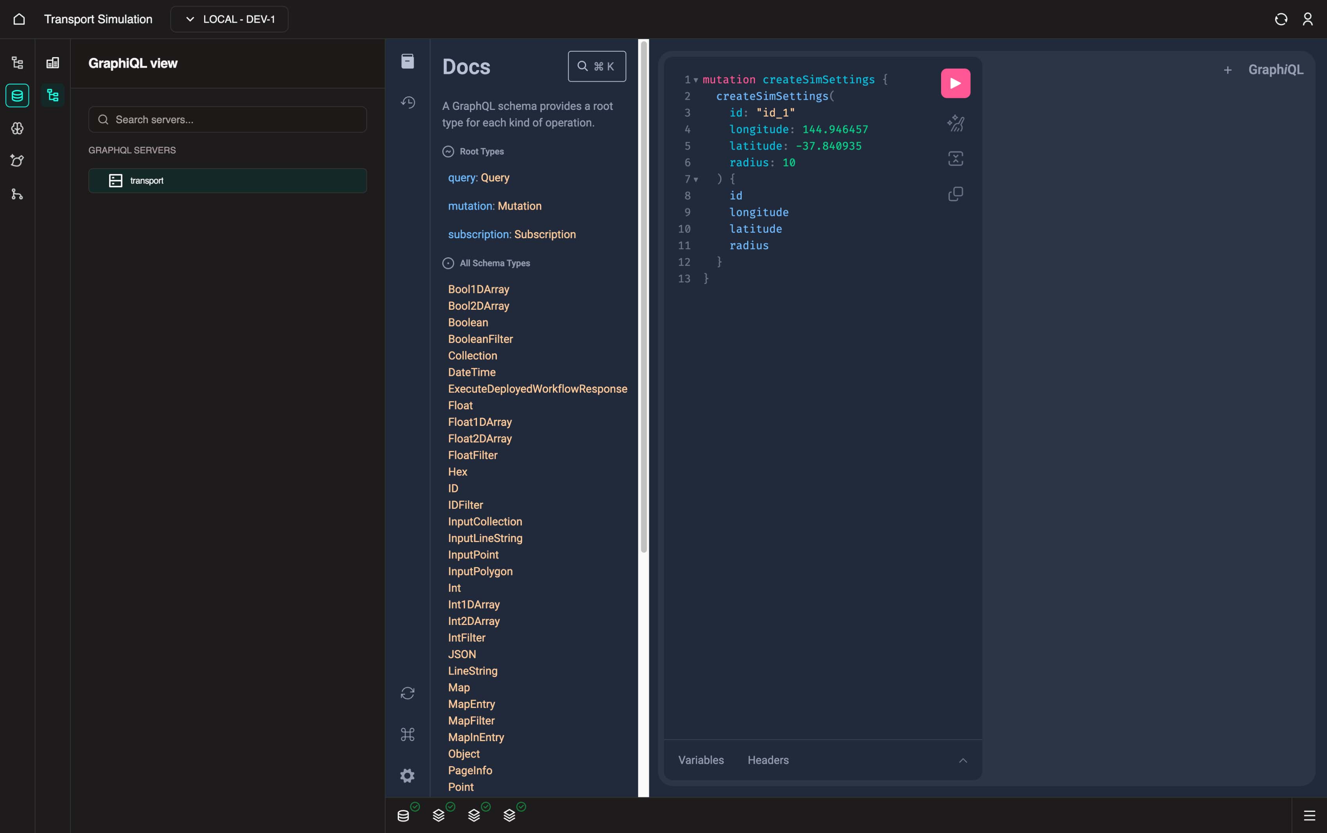Merge fragments into query icon

[x=955, y=159]
